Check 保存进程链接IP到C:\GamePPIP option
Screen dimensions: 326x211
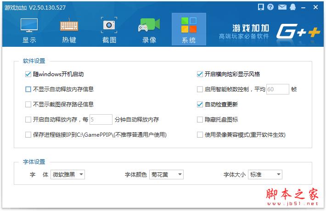(28, 135)
